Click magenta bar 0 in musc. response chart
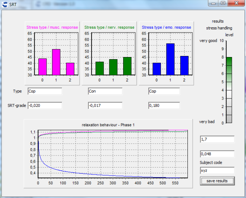The height and width of the screenshot is (198, 246). (43, 66)
